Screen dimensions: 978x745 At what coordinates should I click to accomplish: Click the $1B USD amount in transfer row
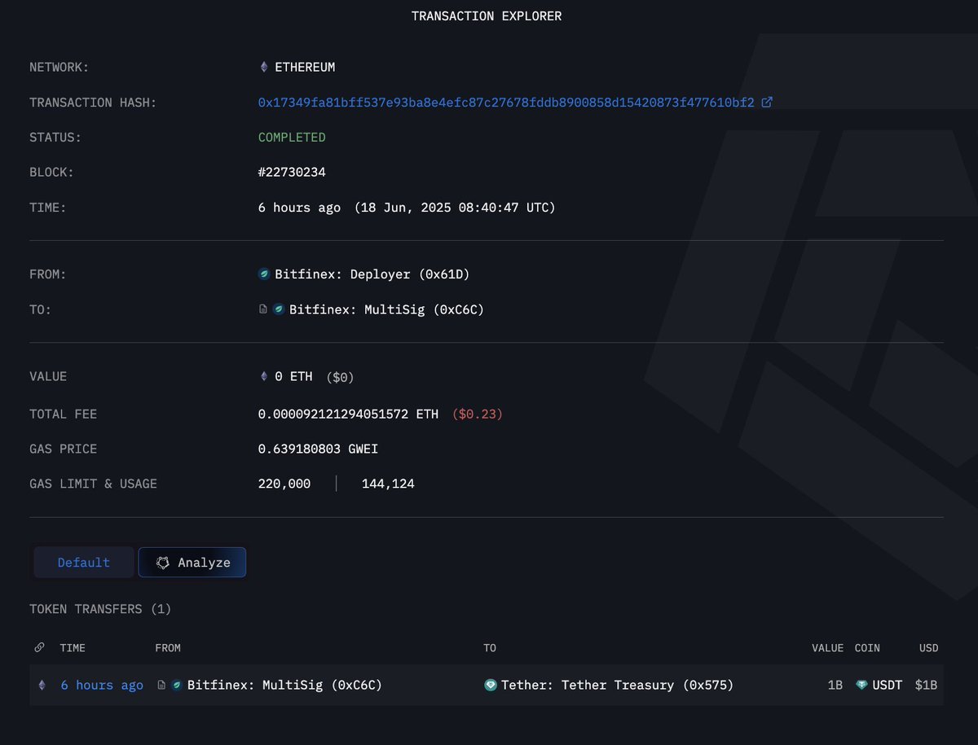coord(926,686)
